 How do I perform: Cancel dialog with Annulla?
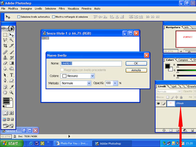pos(136,70)
